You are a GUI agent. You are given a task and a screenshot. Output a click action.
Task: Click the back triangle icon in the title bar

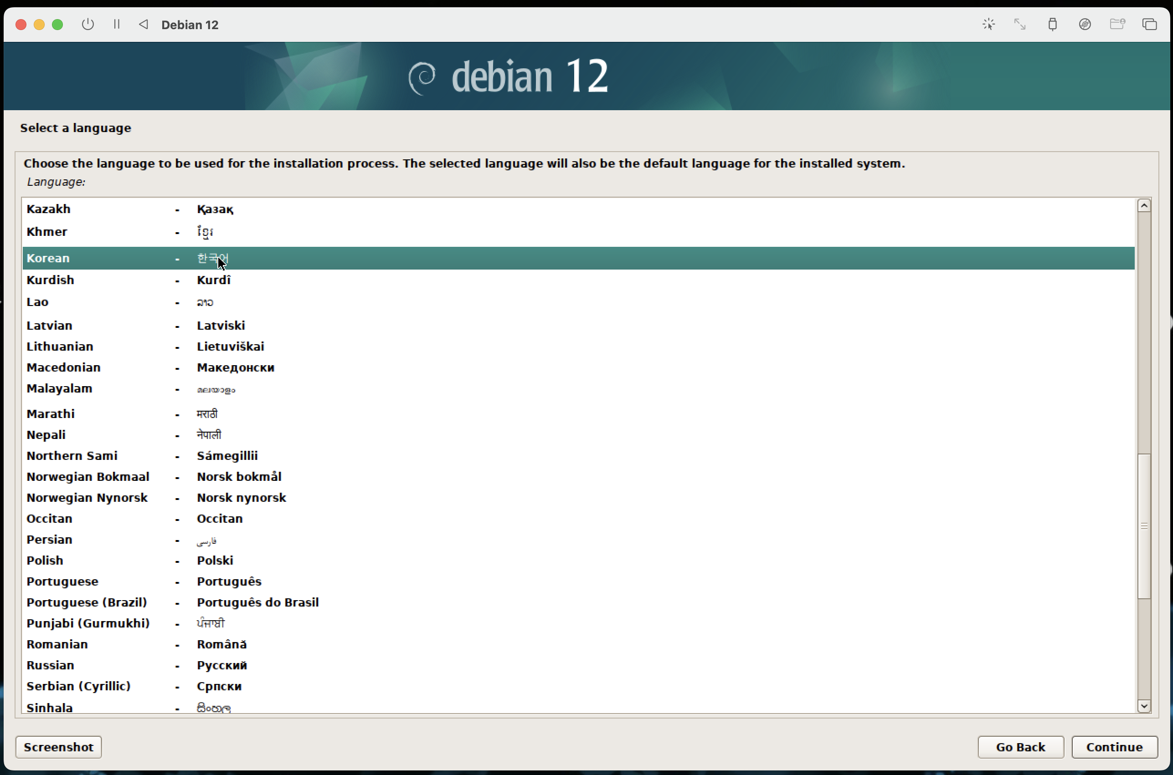click(144, 24)
